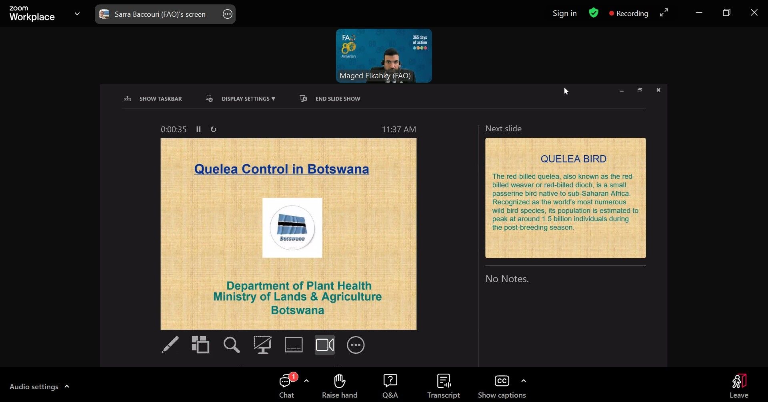Restart the presentation timer
768x402 pixels.
[x=214, y=129]
